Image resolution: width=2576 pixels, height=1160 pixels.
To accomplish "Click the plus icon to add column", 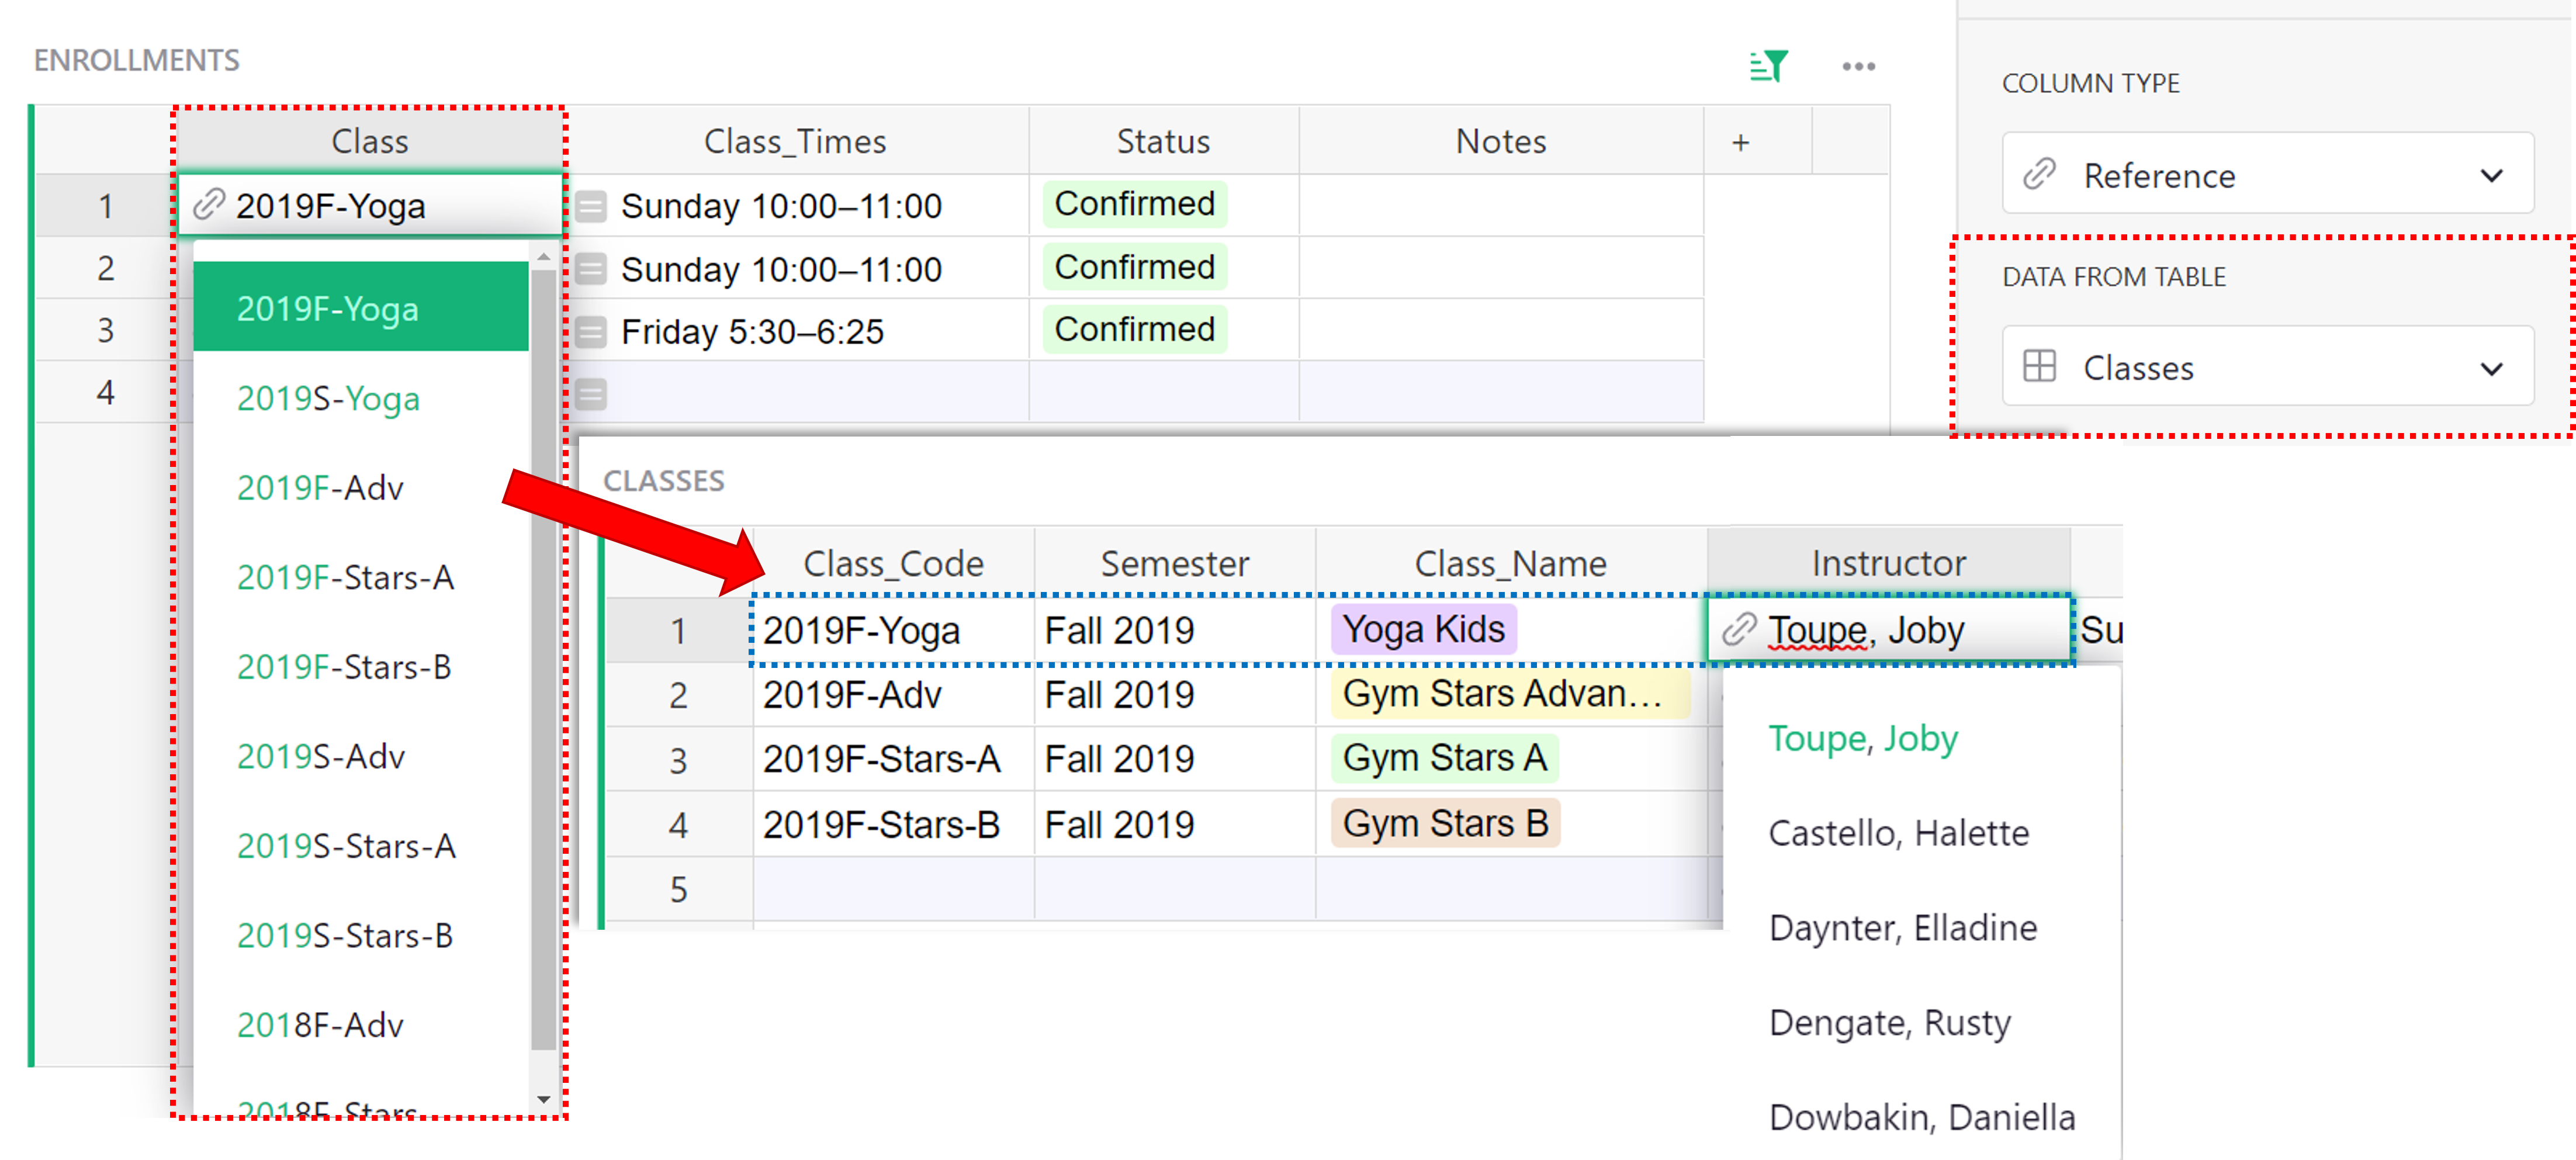I will [1740, 142].
